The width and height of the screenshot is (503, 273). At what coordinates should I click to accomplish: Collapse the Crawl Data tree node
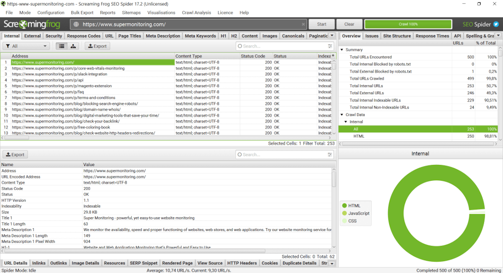coord(342,115)
